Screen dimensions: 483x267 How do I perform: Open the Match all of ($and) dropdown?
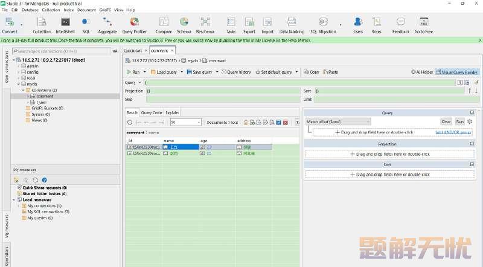(338, 121)
